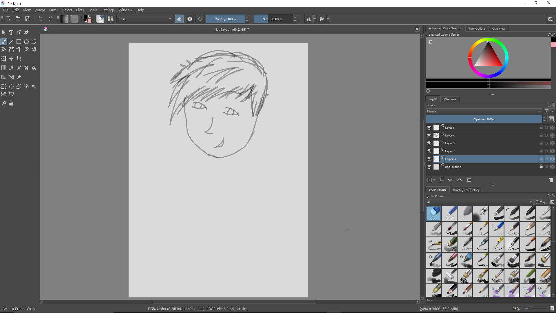Open the layer blending mode dropdown
This screenshot has height=313, width=556.
[x=484, y=111]
